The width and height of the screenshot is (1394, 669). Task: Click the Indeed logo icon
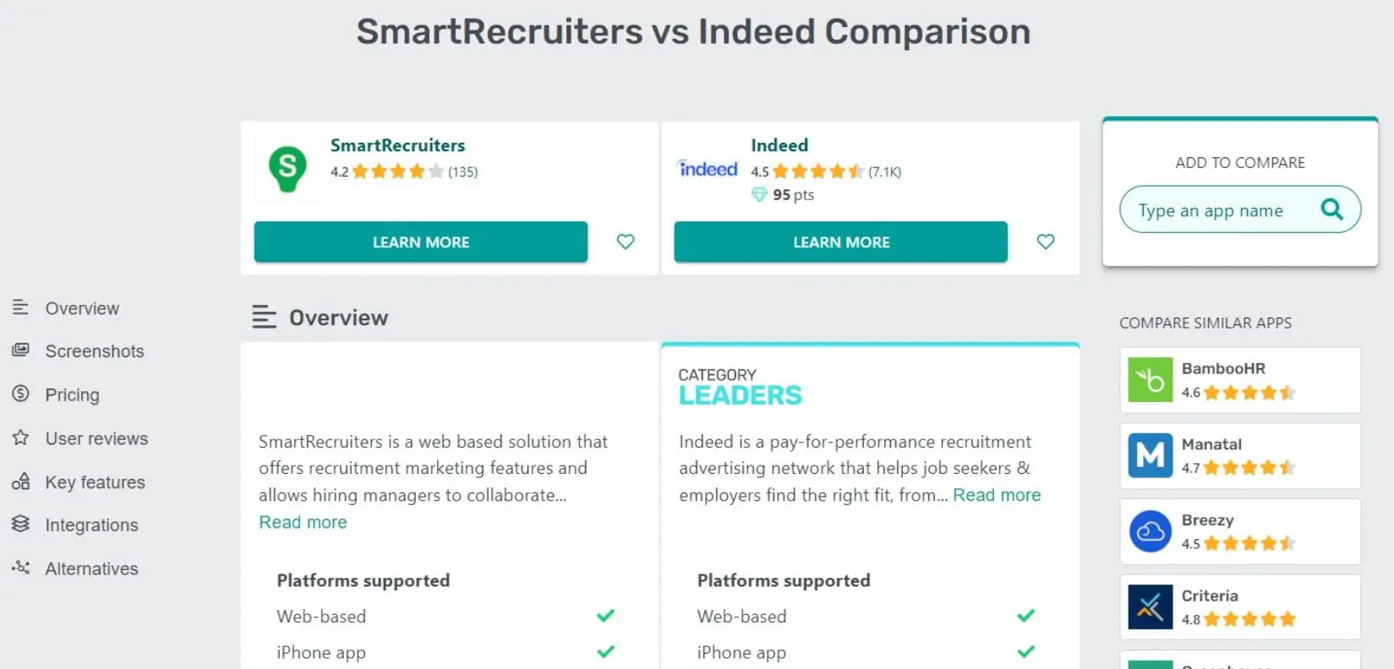click(x=708, y=169)
